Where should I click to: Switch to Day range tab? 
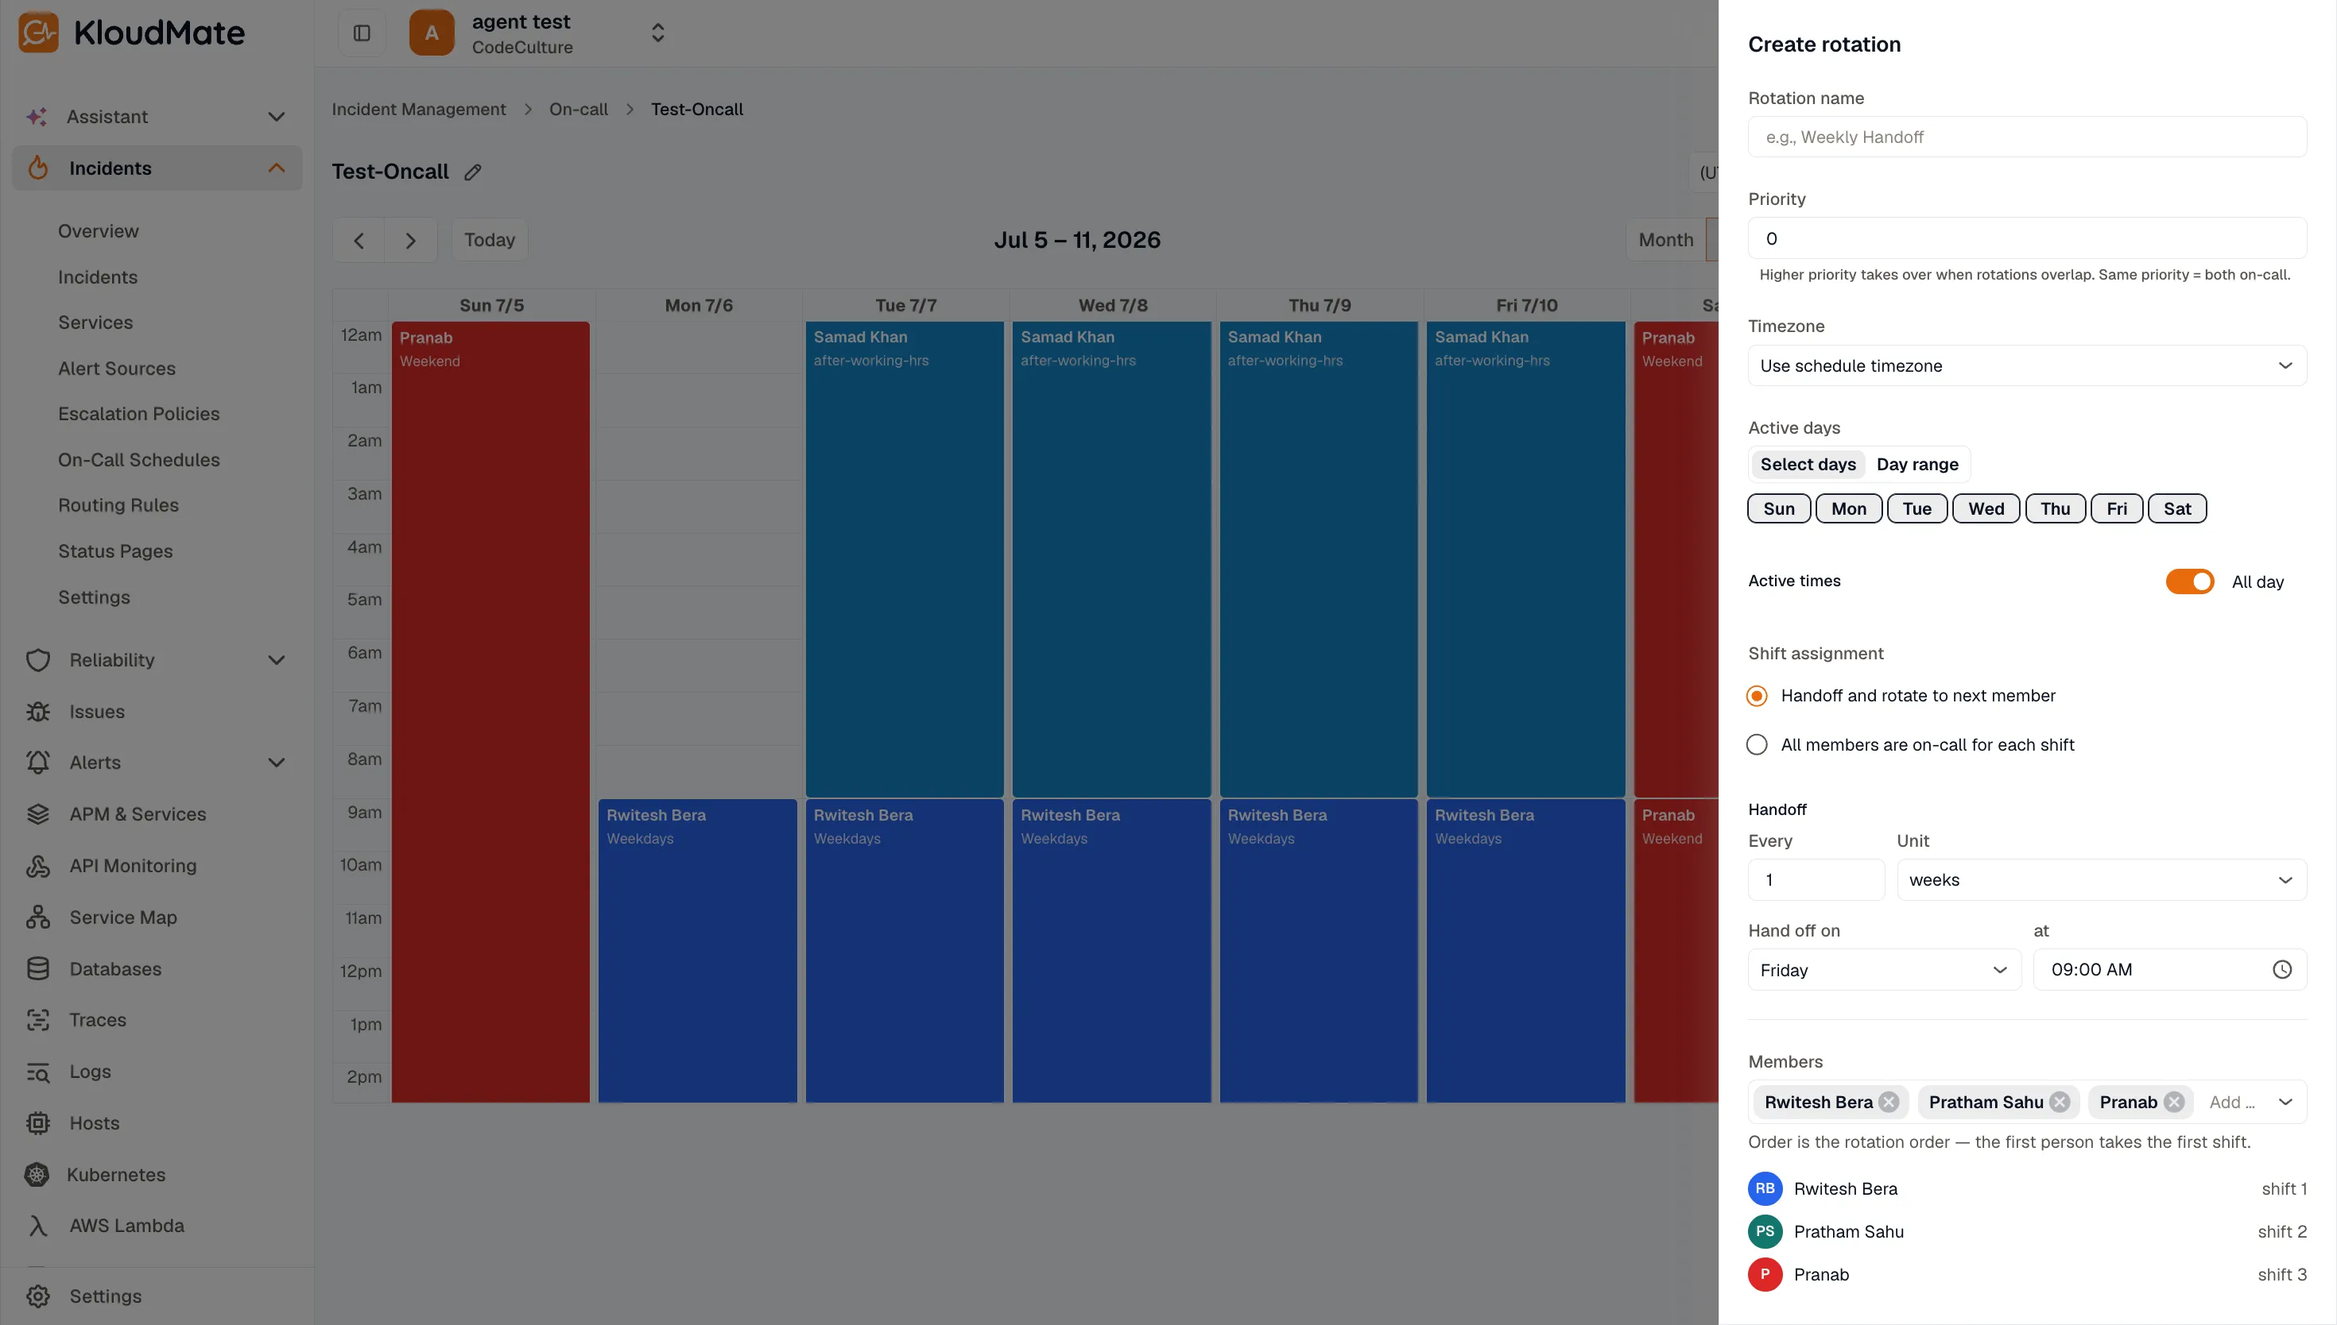[1916, 465]
